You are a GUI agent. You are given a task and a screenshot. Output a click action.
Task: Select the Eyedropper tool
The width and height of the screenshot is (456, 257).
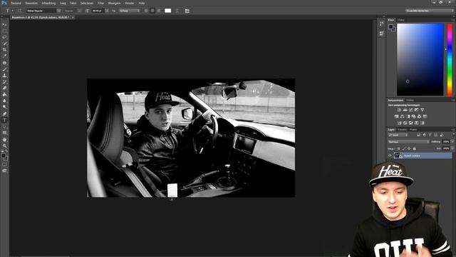[4, 56]
